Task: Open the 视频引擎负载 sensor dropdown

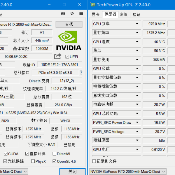Action: click(137, 87)
